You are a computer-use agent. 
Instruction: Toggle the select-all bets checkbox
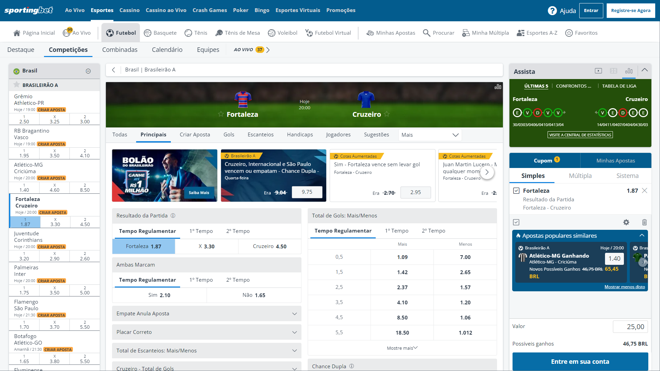coord(516,222)
